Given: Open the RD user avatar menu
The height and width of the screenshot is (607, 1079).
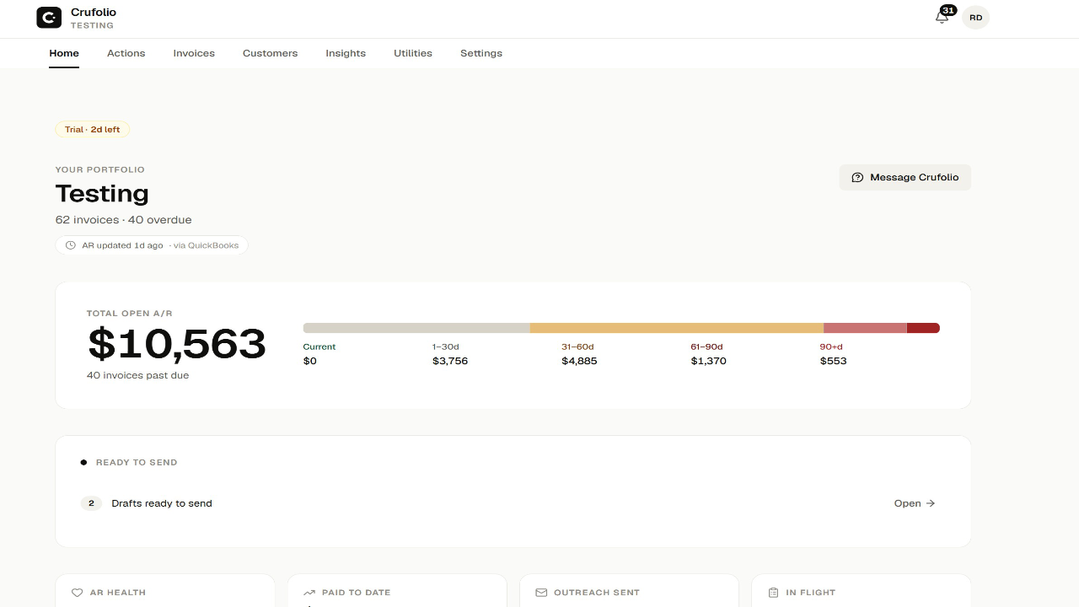Looking at the screenshot, I should pos(975,17).
